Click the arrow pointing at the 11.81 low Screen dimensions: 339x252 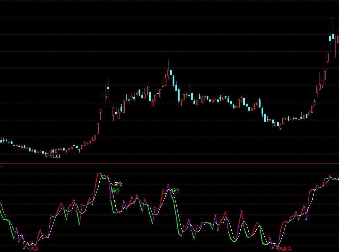click(48, 156)
